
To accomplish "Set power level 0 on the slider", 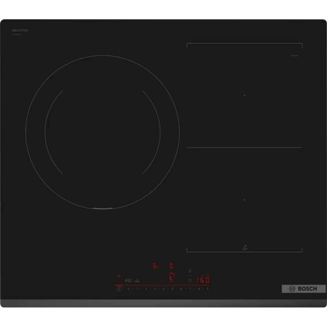I will pos(129,289).
